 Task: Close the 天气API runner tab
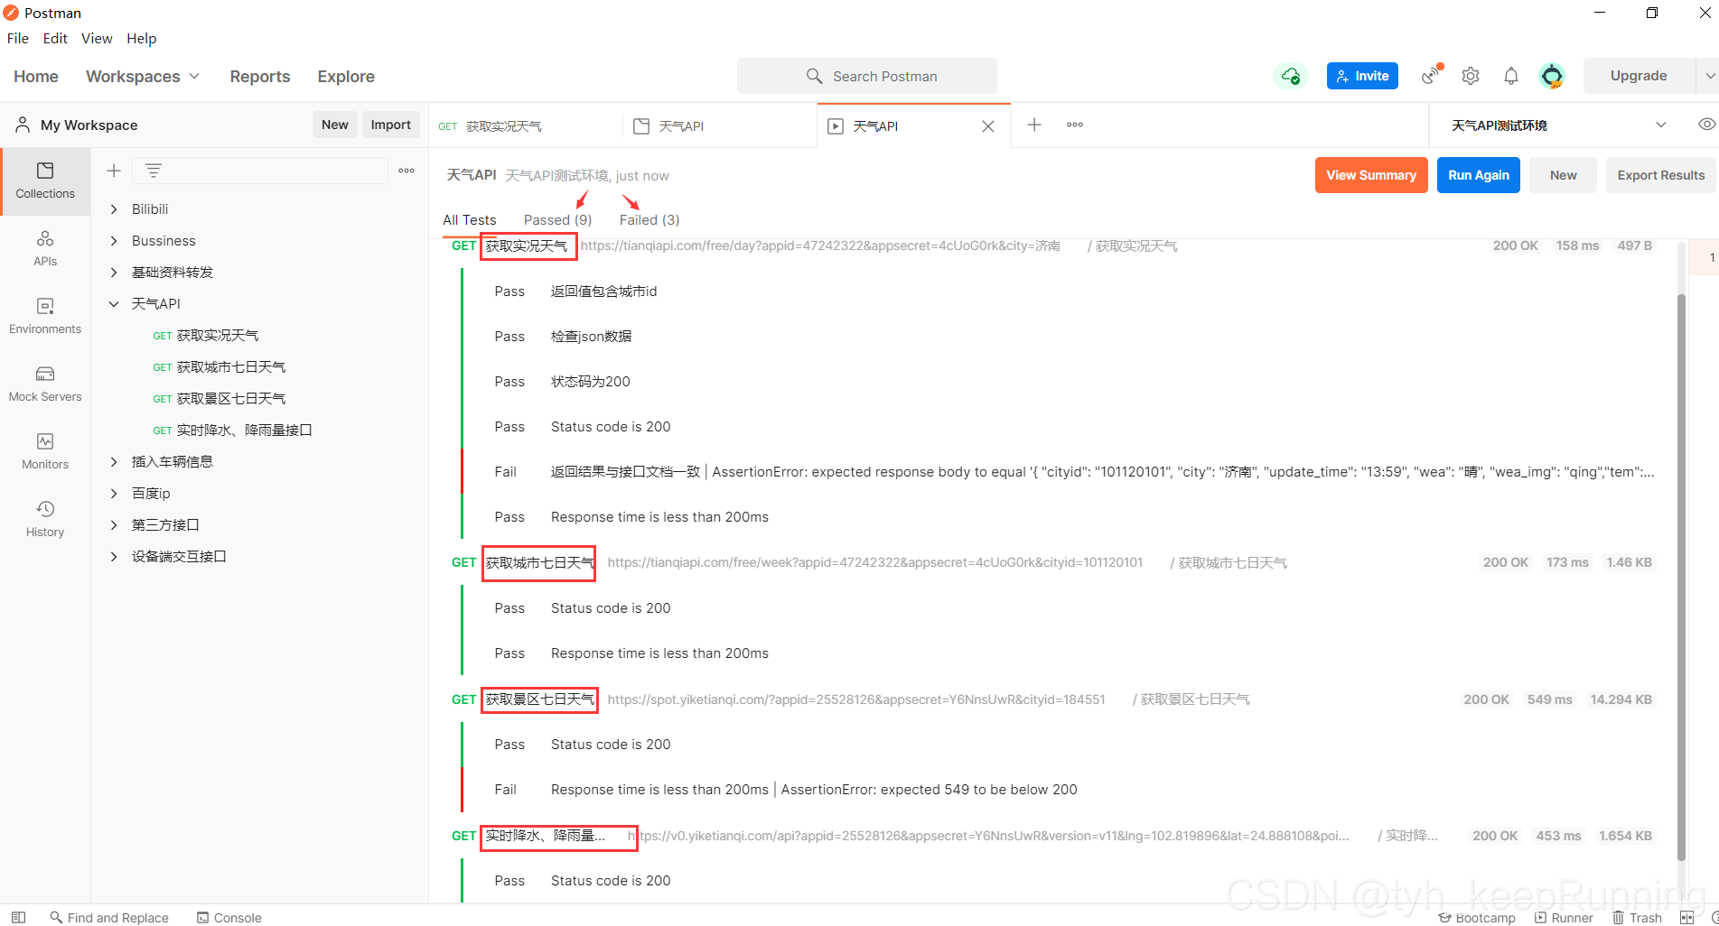pyautogui.click(x=988, y=126)
